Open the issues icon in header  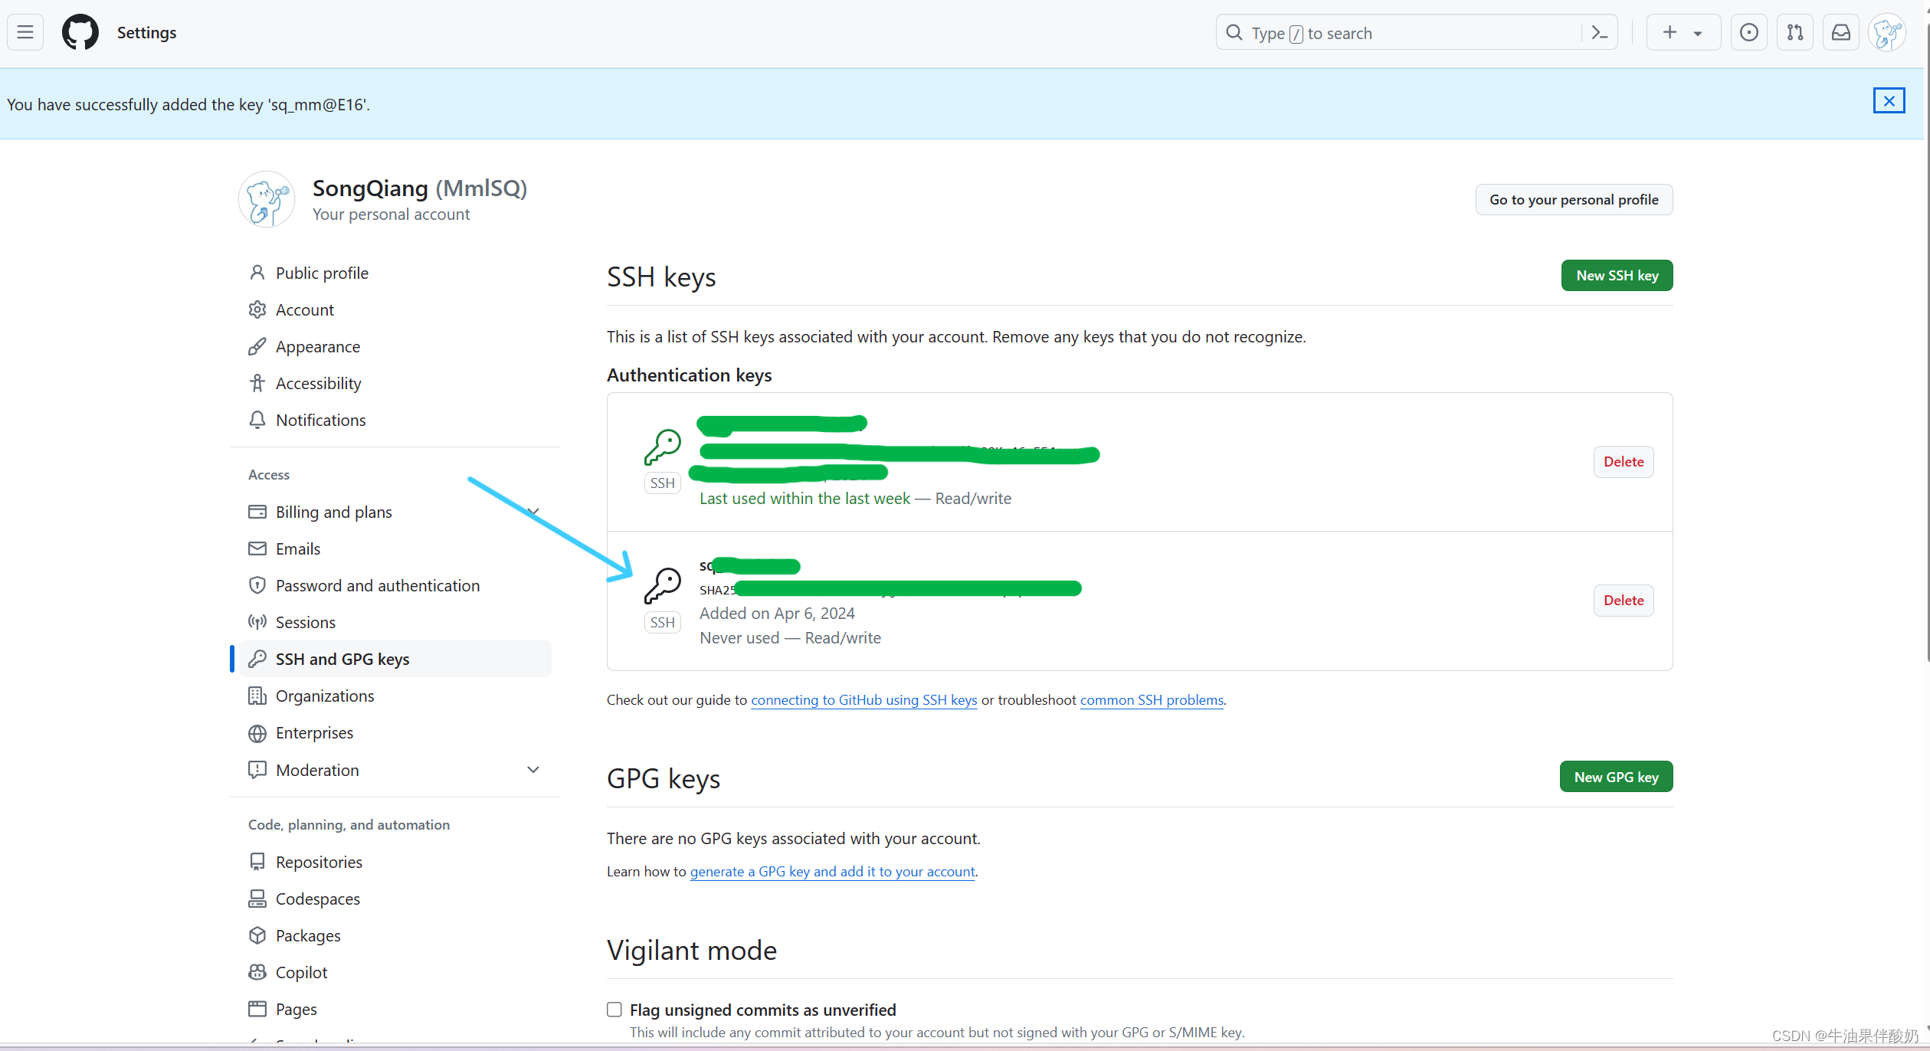click(1748, 32)
